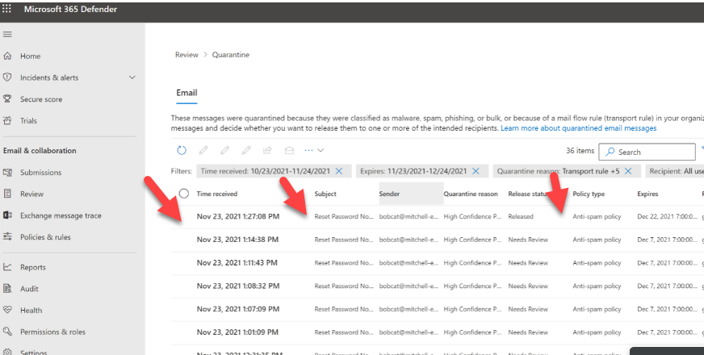Click the Dec 22, 2021 expiry cell
This screenshot has height=355, width=704.
tap(668, 216)
